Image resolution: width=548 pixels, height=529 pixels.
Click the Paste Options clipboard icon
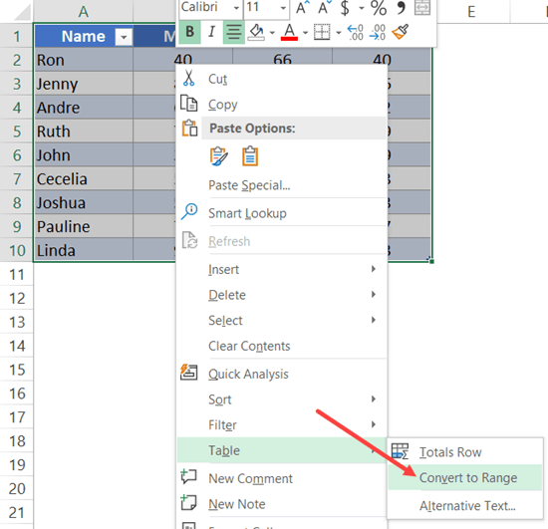(x=189, y=129)
